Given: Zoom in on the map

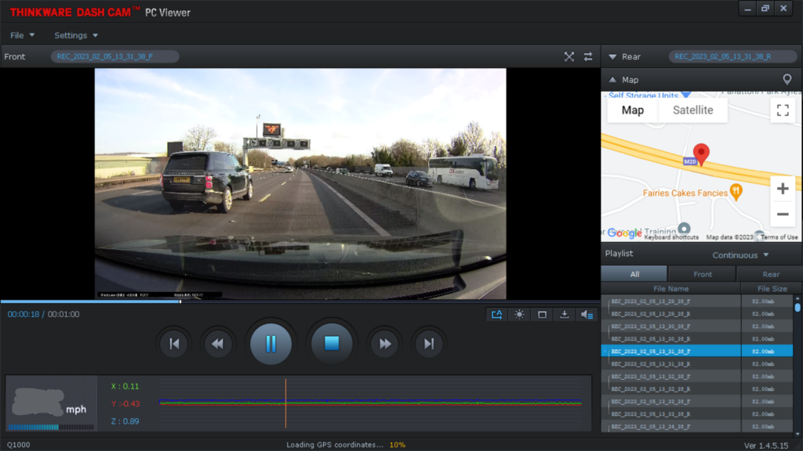Looking at the screenshot, I should 783,189.
